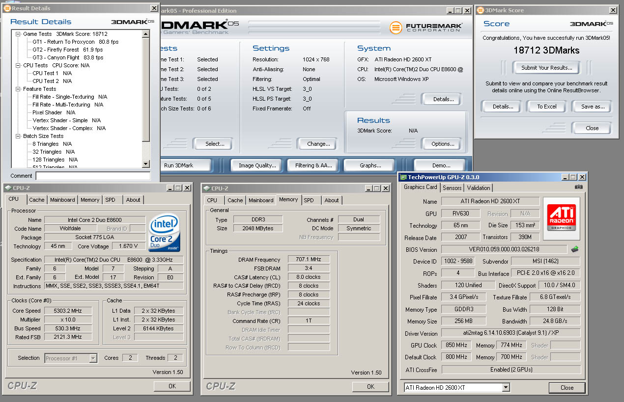Click OK in CPU-Z memory window
Screen dimensions: 624x402
pos(370,387)
